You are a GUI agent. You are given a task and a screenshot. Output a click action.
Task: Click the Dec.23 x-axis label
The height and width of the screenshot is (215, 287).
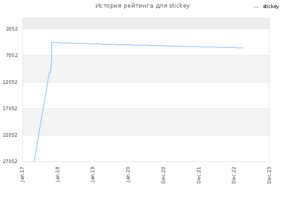(269, 175)
